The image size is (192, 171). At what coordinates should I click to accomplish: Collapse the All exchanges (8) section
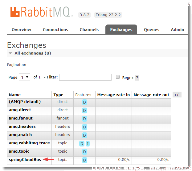click(33, 53)
